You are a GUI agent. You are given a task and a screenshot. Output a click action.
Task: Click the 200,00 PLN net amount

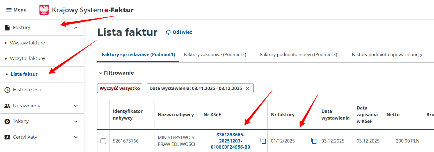pyautogui.click(x=407, y=141)
